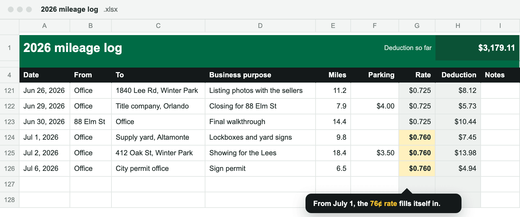Select column H header
520x217 pixels.
[x=458, y=26]
